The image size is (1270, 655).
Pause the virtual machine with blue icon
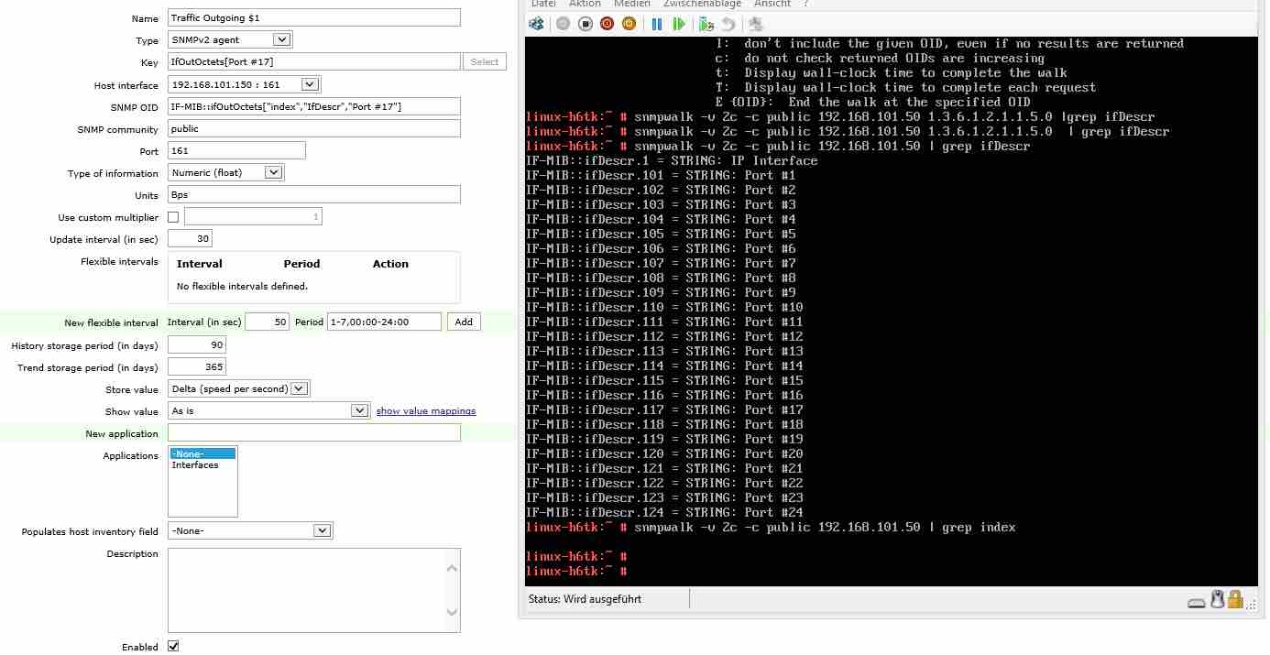tap(657, 24)
